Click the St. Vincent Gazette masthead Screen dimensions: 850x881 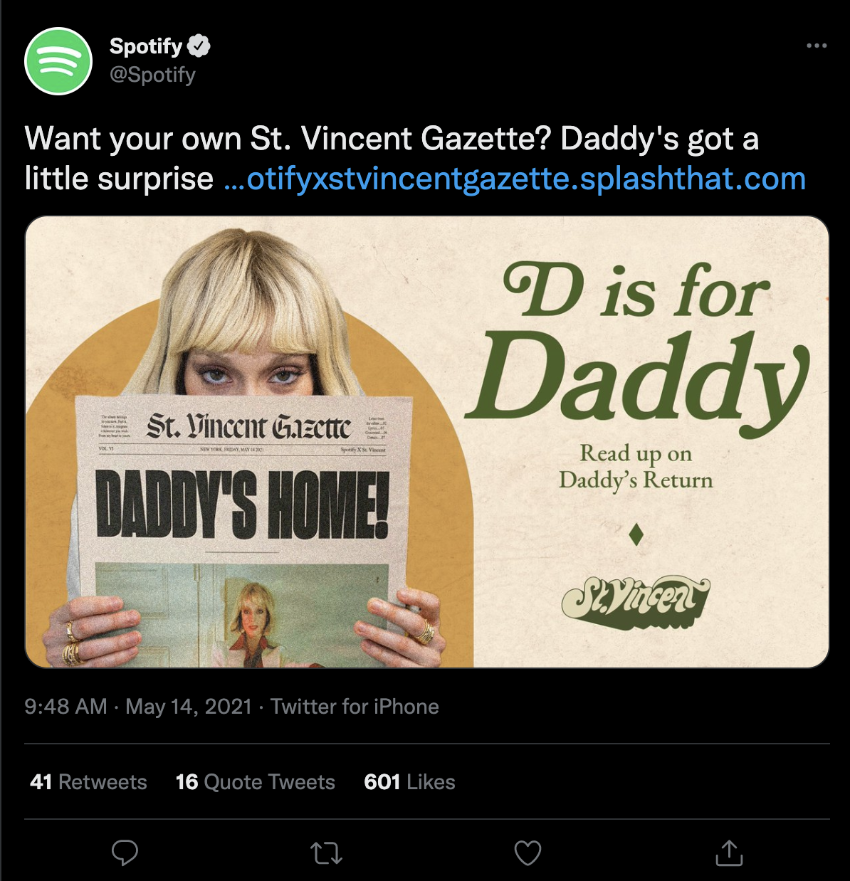click(248, 427)
